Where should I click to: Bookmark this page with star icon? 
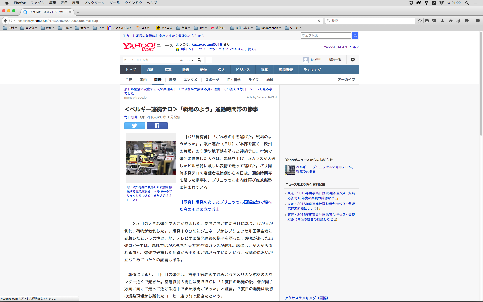[x=420, y=21]
